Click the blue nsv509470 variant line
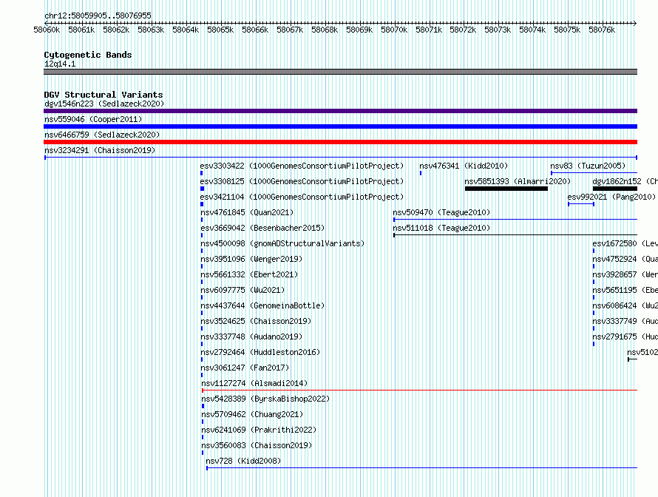 515,220
